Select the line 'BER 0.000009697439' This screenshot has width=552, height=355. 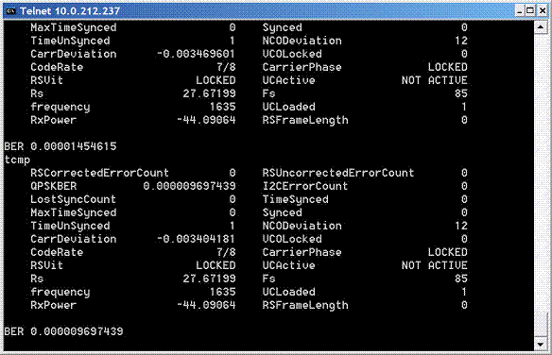(x=63, y=331)
